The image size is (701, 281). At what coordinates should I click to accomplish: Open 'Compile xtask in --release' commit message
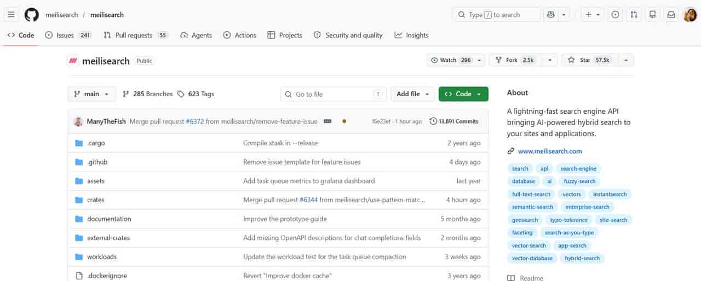pyautogui.click(x=280, y=143)
